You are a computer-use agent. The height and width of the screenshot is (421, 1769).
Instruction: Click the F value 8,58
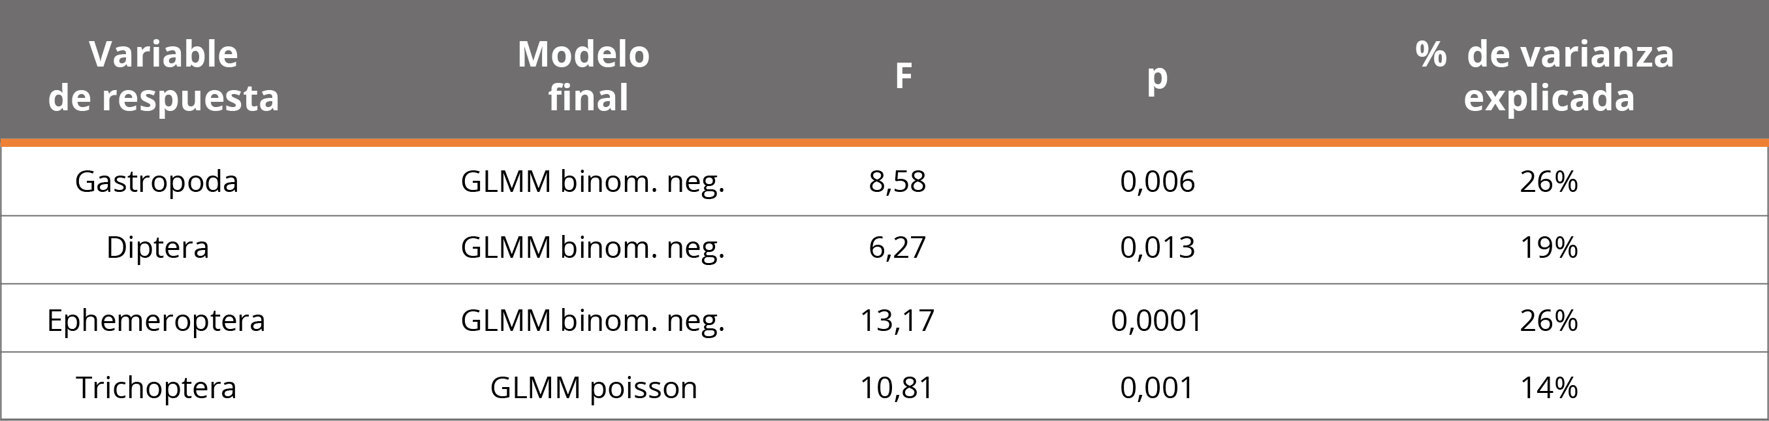897,182
